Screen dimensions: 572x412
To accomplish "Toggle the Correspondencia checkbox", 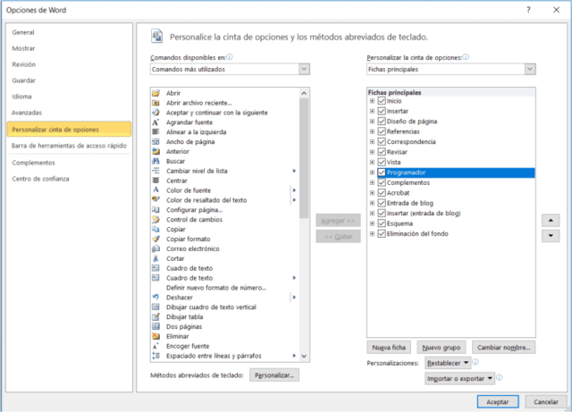I will tap(382, 141).
